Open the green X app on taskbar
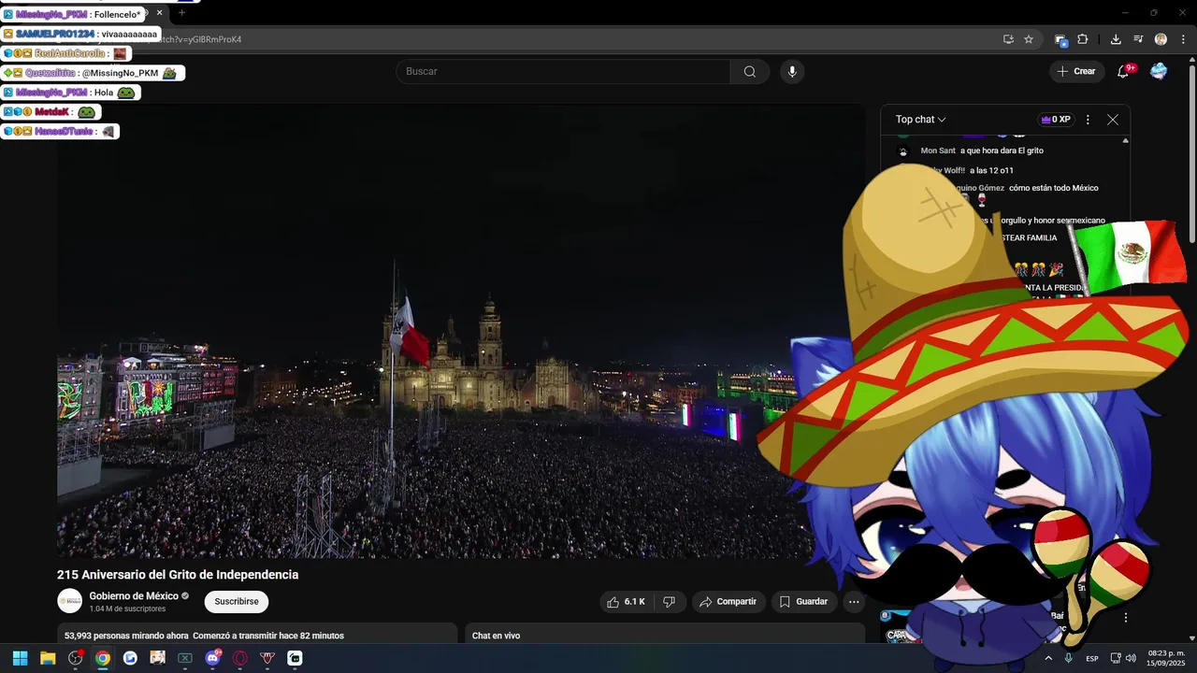This screenshot has width=1197, height=673. [x=185, y=658]
